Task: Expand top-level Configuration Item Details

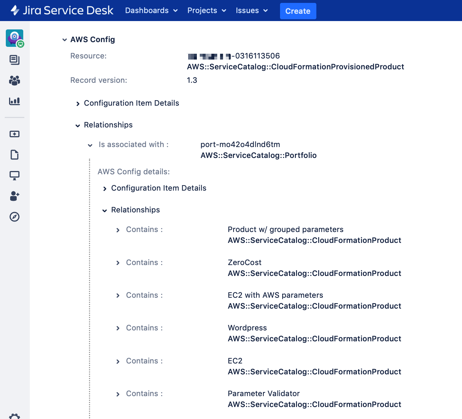Action: coord(78,103)
